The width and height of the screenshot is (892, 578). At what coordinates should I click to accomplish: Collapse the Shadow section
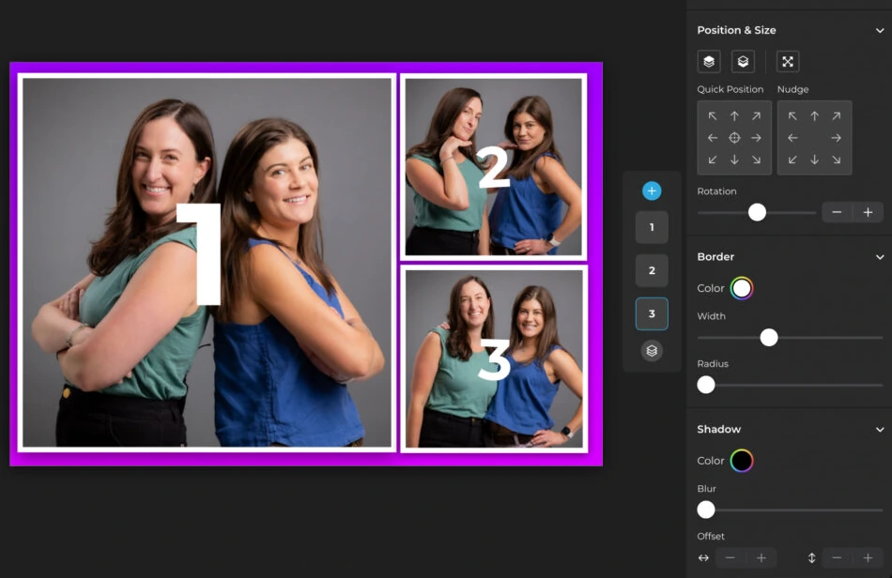coord(880,429)
